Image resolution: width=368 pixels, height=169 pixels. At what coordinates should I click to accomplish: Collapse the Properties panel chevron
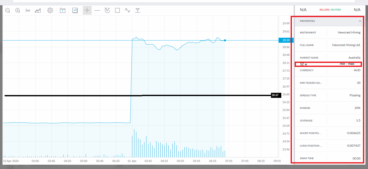click(360, 21)
